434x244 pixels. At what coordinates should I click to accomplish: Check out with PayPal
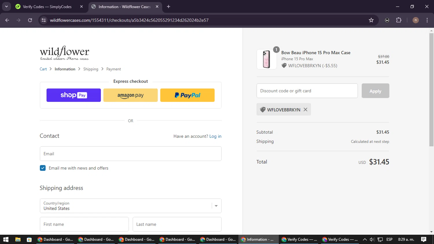[x=187, y=95]
